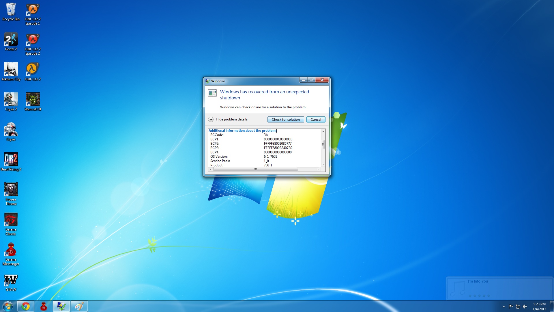Cancel the unexpected shutdown dialog
The width and height of the screenshot is (554, 312).
[316, 120]
